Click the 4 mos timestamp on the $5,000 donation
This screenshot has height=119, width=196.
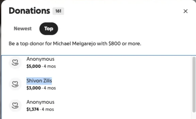[50, 66]
